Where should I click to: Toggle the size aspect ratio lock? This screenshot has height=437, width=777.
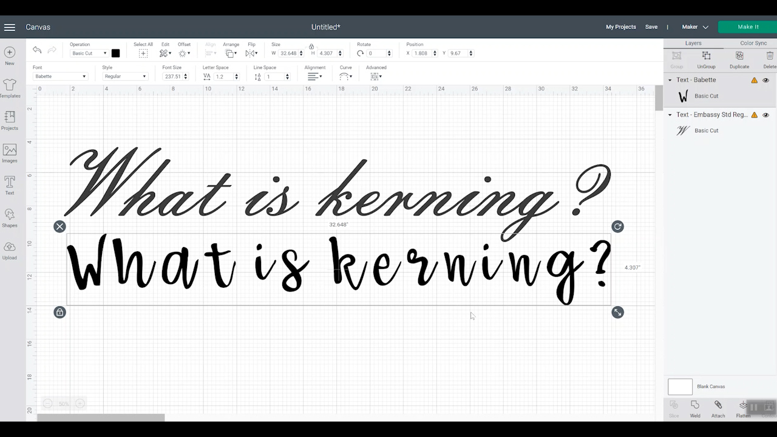[311, 47]
